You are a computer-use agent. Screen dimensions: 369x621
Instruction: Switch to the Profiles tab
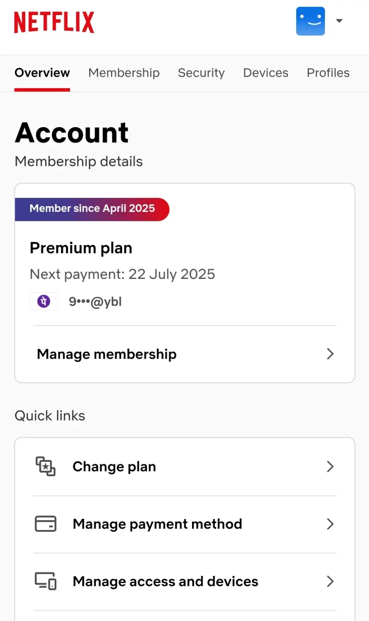(328, 73)
